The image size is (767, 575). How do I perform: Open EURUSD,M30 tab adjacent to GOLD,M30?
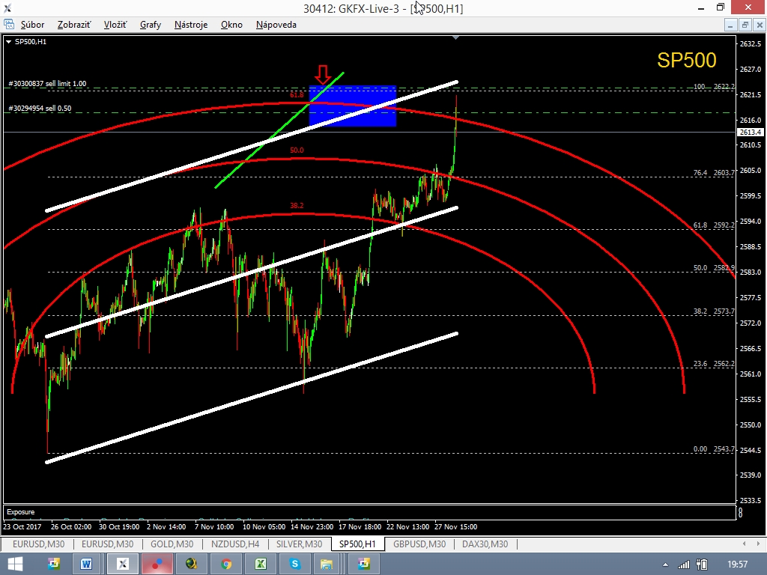pyautogui.click(x=107, y=544)
